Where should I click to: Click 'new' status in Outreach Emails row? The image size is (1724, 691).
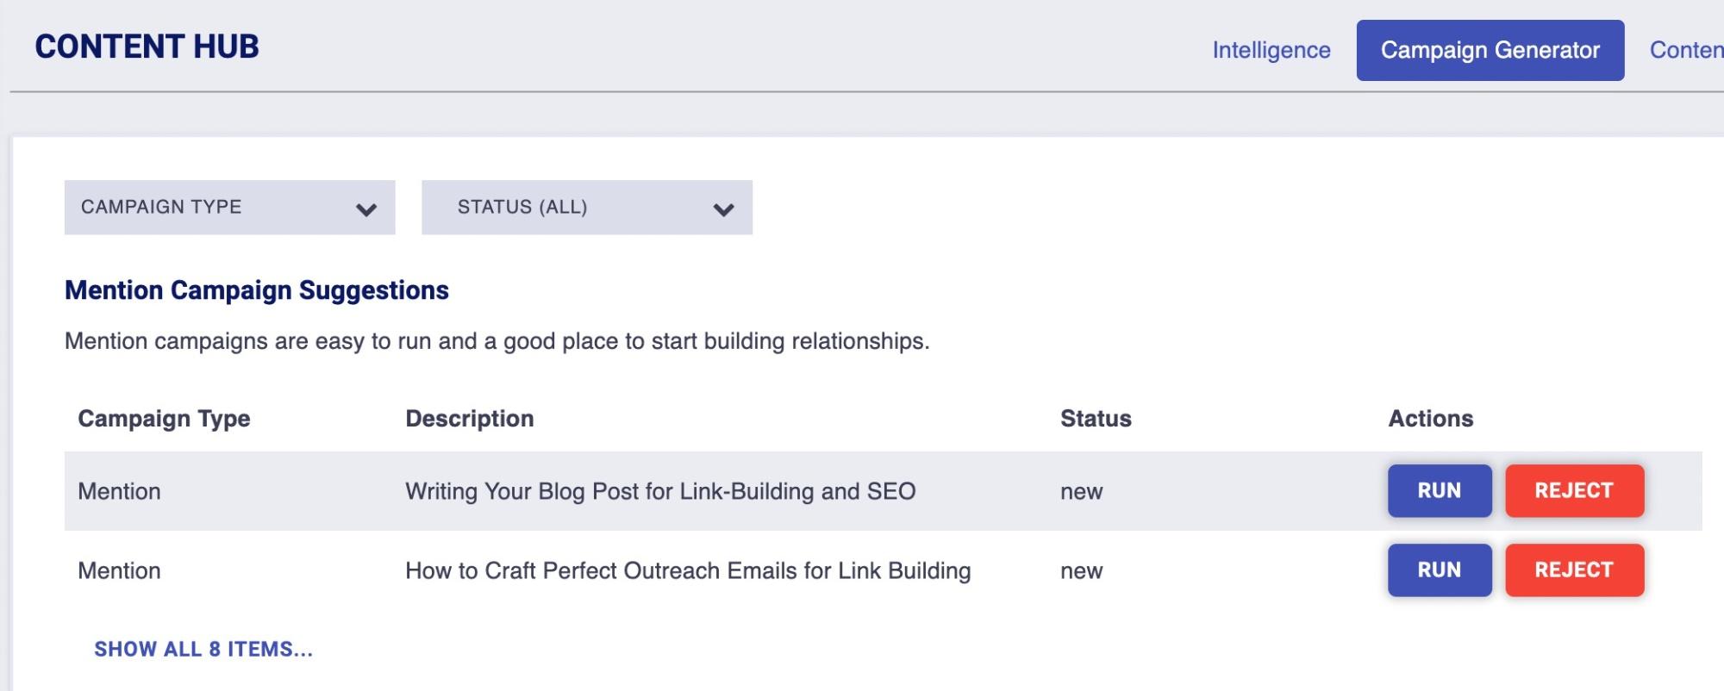1081,571
